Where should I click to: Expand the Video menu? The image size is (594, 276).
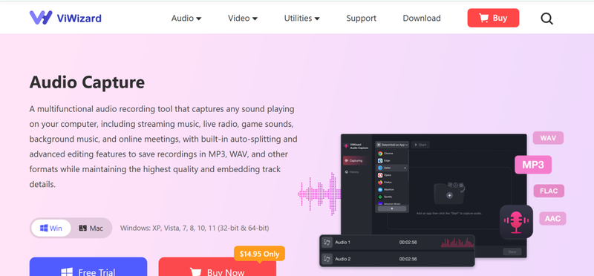pyautogui.click(x=243, y=18)
